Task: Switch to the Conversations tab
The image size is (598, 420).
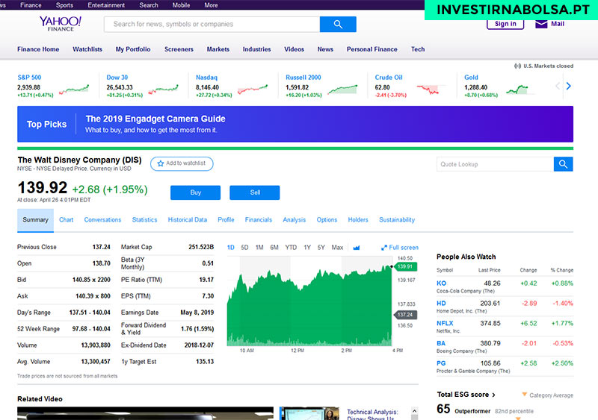Action: (102, 220)
